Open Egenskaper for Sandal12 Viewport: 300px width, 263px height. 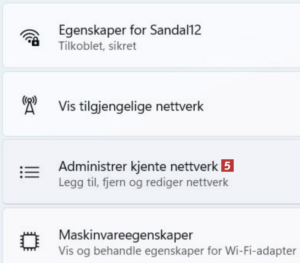click(130, 30)
